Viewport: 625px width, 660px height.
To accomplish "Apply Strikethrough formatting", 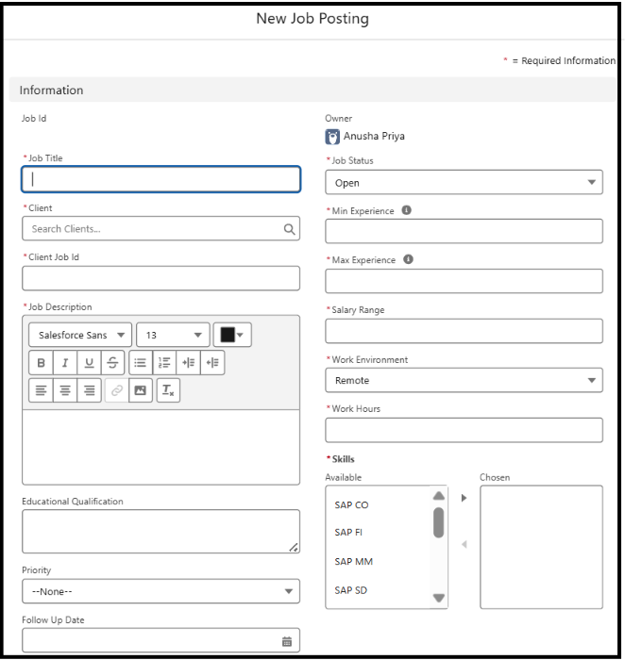I will coord(112,362).
